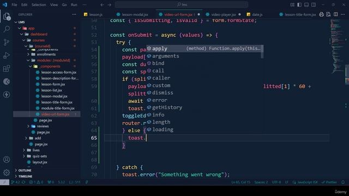Click the Customize Layout icon
The width and height of the screenshot is (349, 196).
tap(292, 5)
